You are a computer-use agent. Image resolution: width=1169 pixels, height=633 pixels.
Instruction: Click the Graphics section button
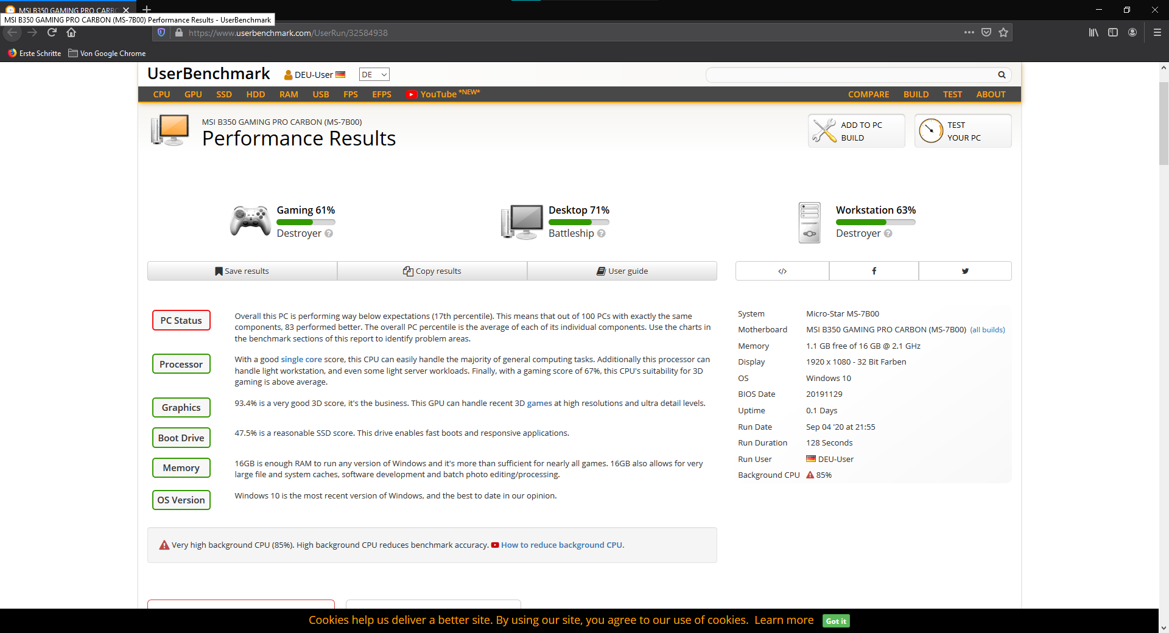[181, 407]
